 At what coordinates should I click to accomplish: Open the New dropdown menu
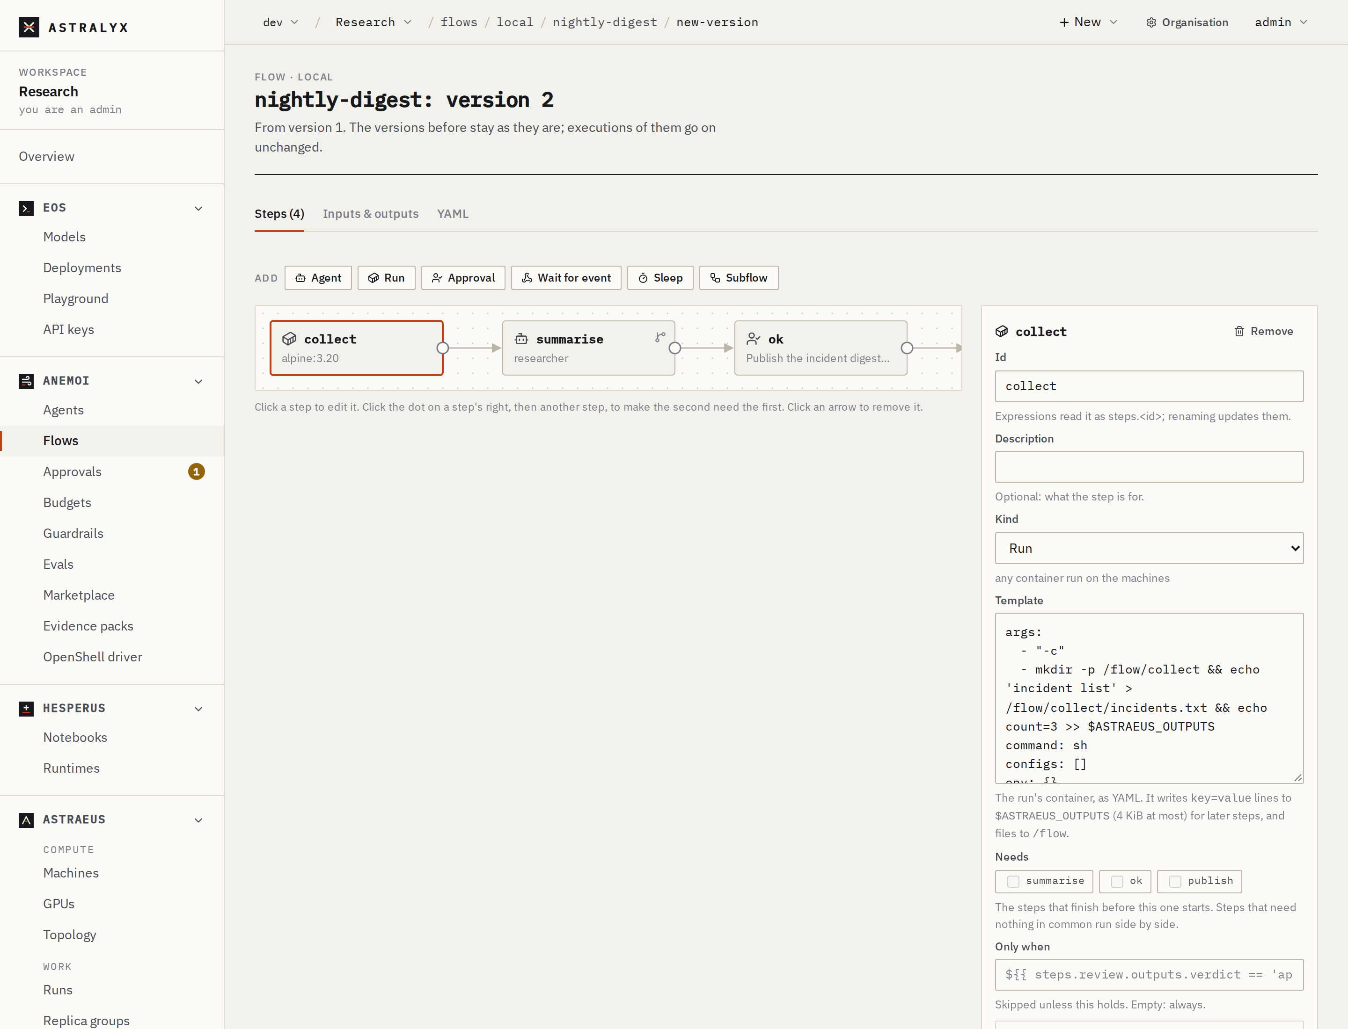click(x=1089, y=22)
